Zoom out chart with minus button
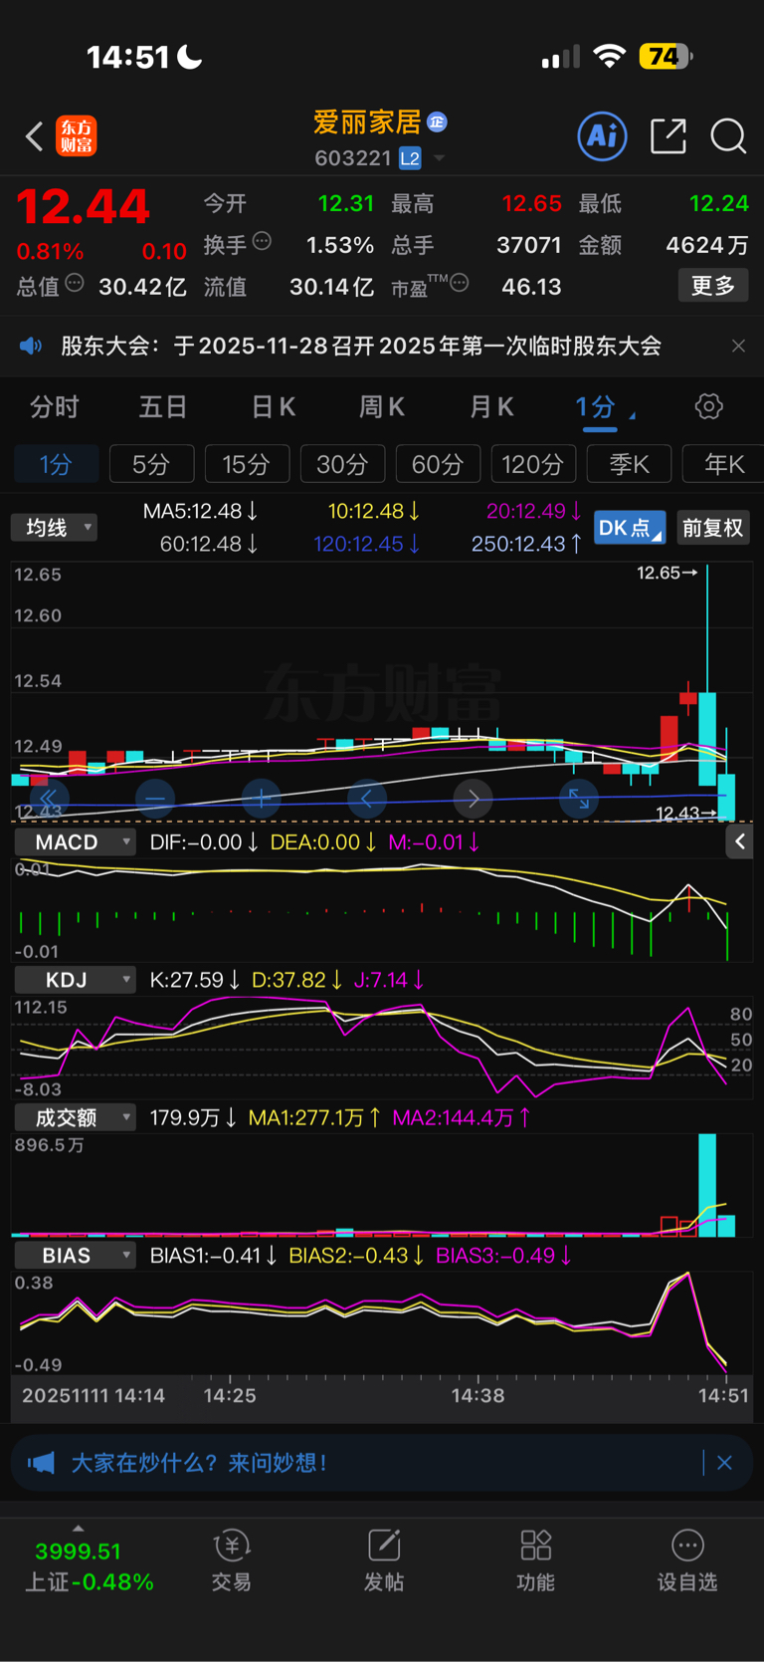 click(155, 798)
